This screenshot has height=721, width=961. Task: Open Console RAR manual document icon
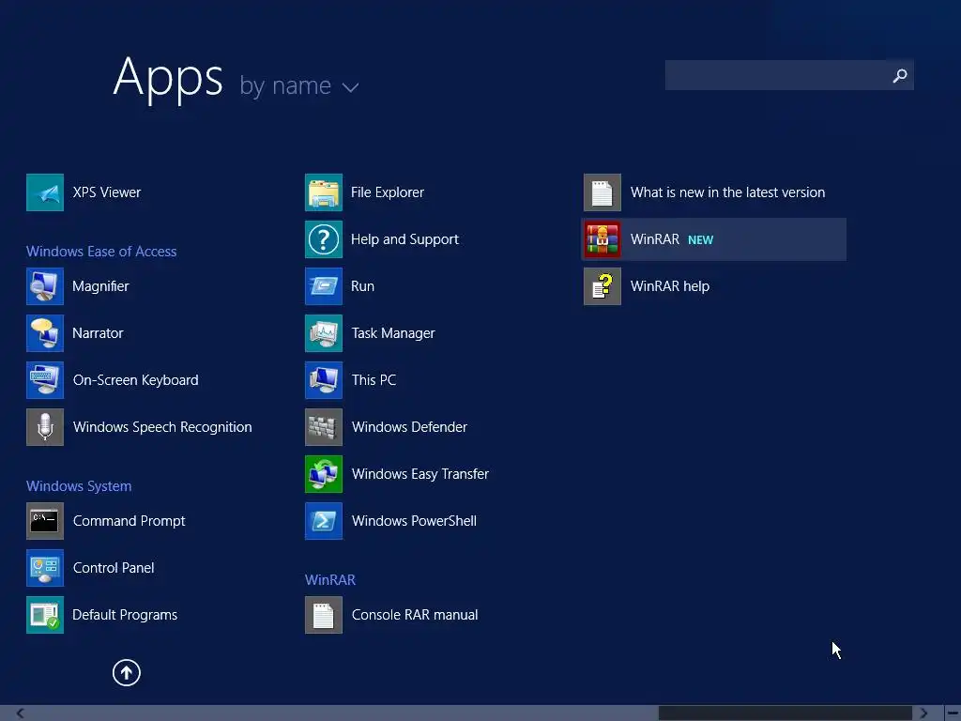click(x=324, y=615)
